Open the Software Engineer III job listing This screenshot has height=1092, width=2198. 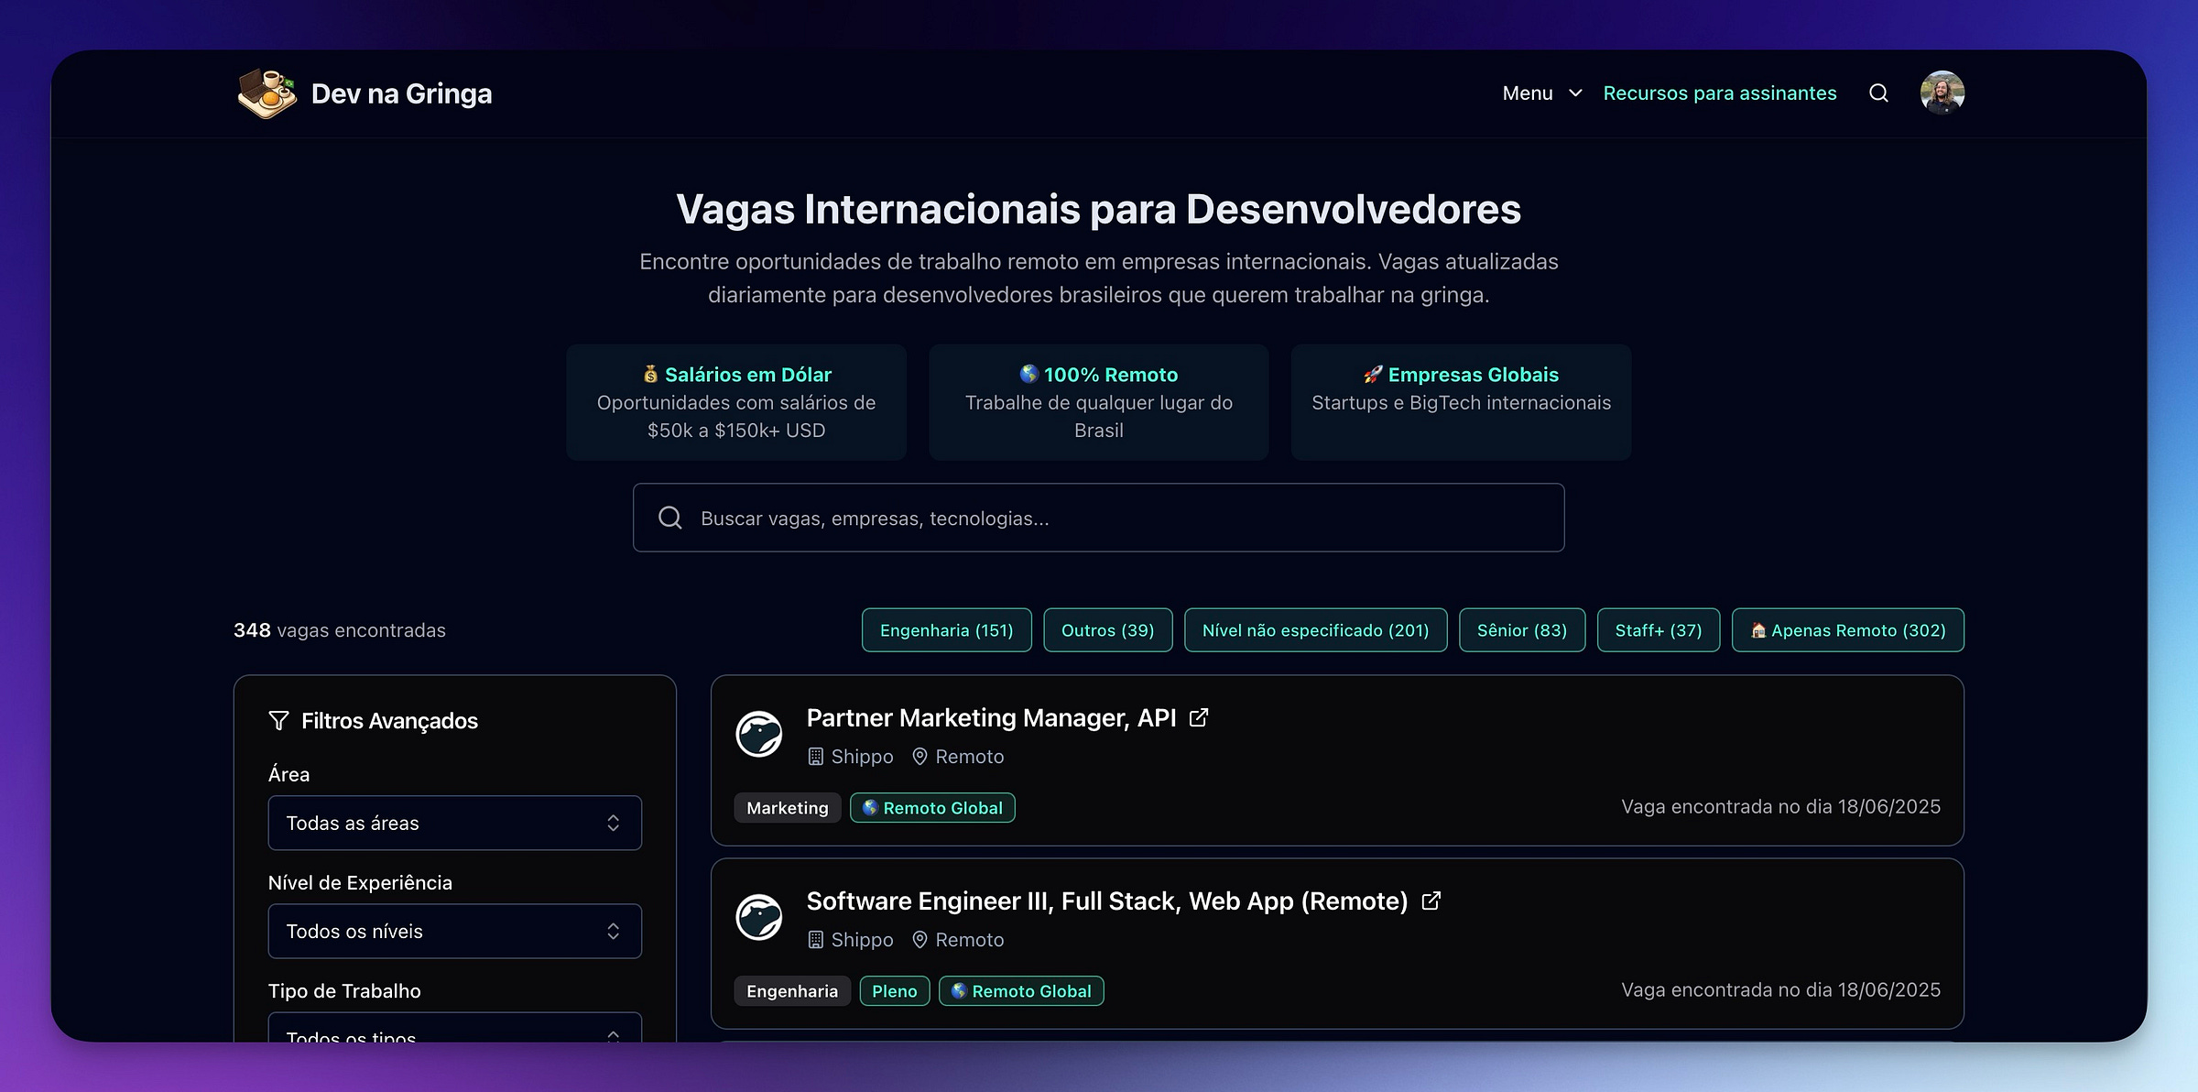pos(1106,901)
